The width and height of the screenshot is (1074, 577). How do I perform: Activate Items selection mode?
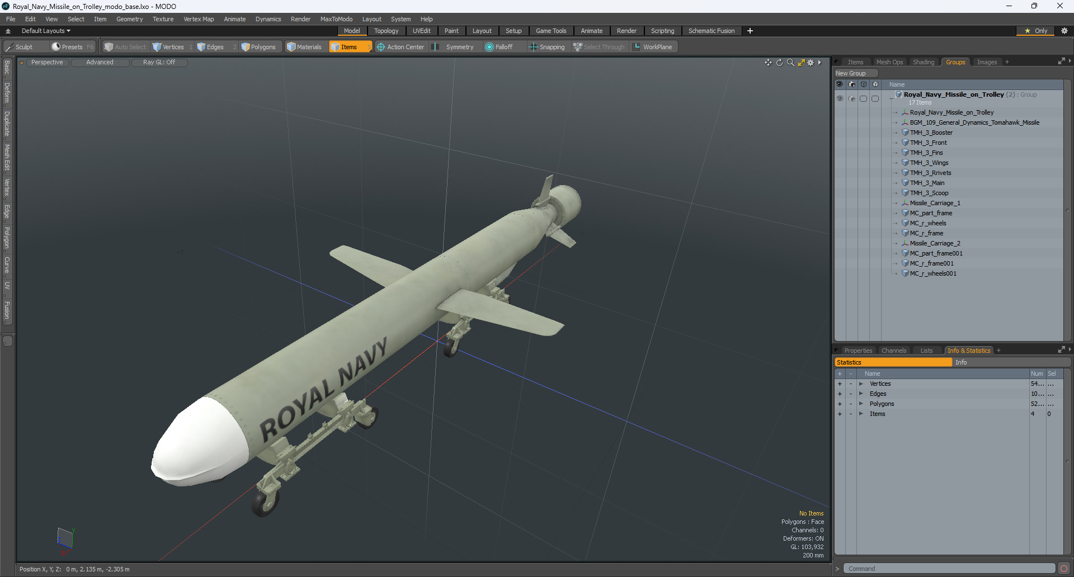pyautogui.click(x=350, y=47)
